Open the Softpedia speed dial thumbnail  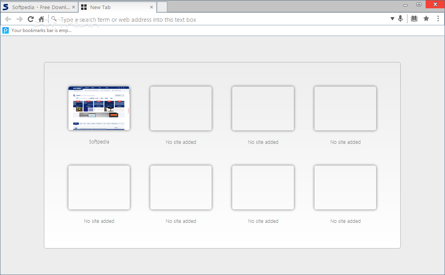coord(99,108)
